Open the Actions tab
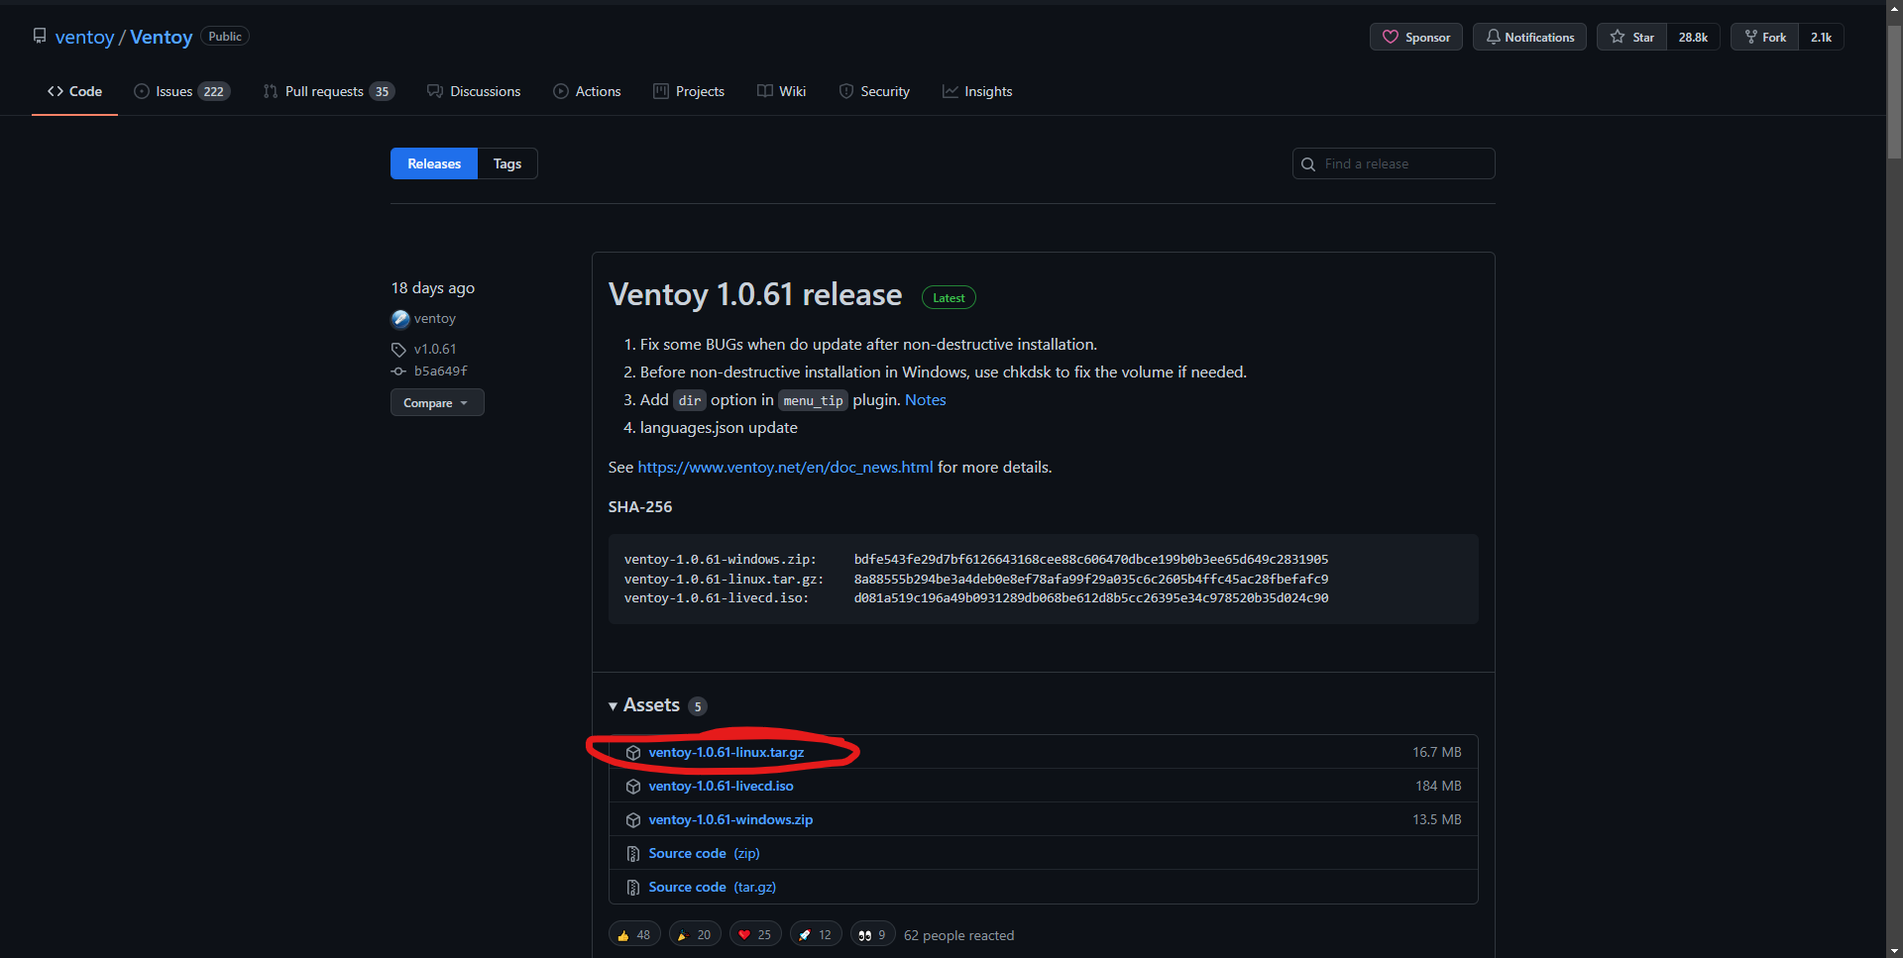 click(587, 91)
